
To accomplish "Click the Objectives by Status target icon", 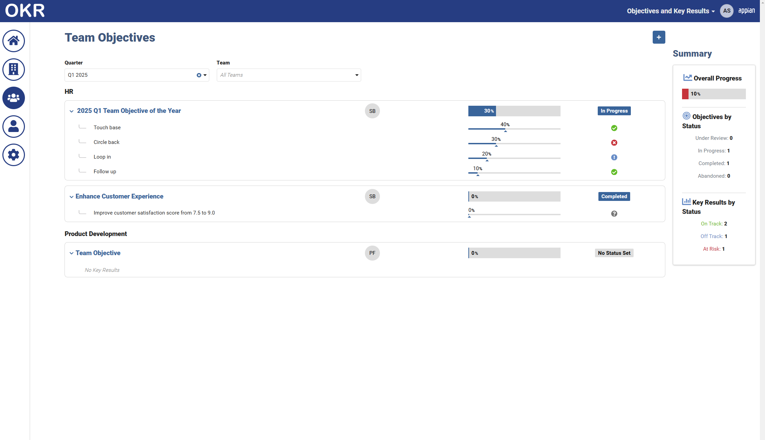I will tap(686, 116).
